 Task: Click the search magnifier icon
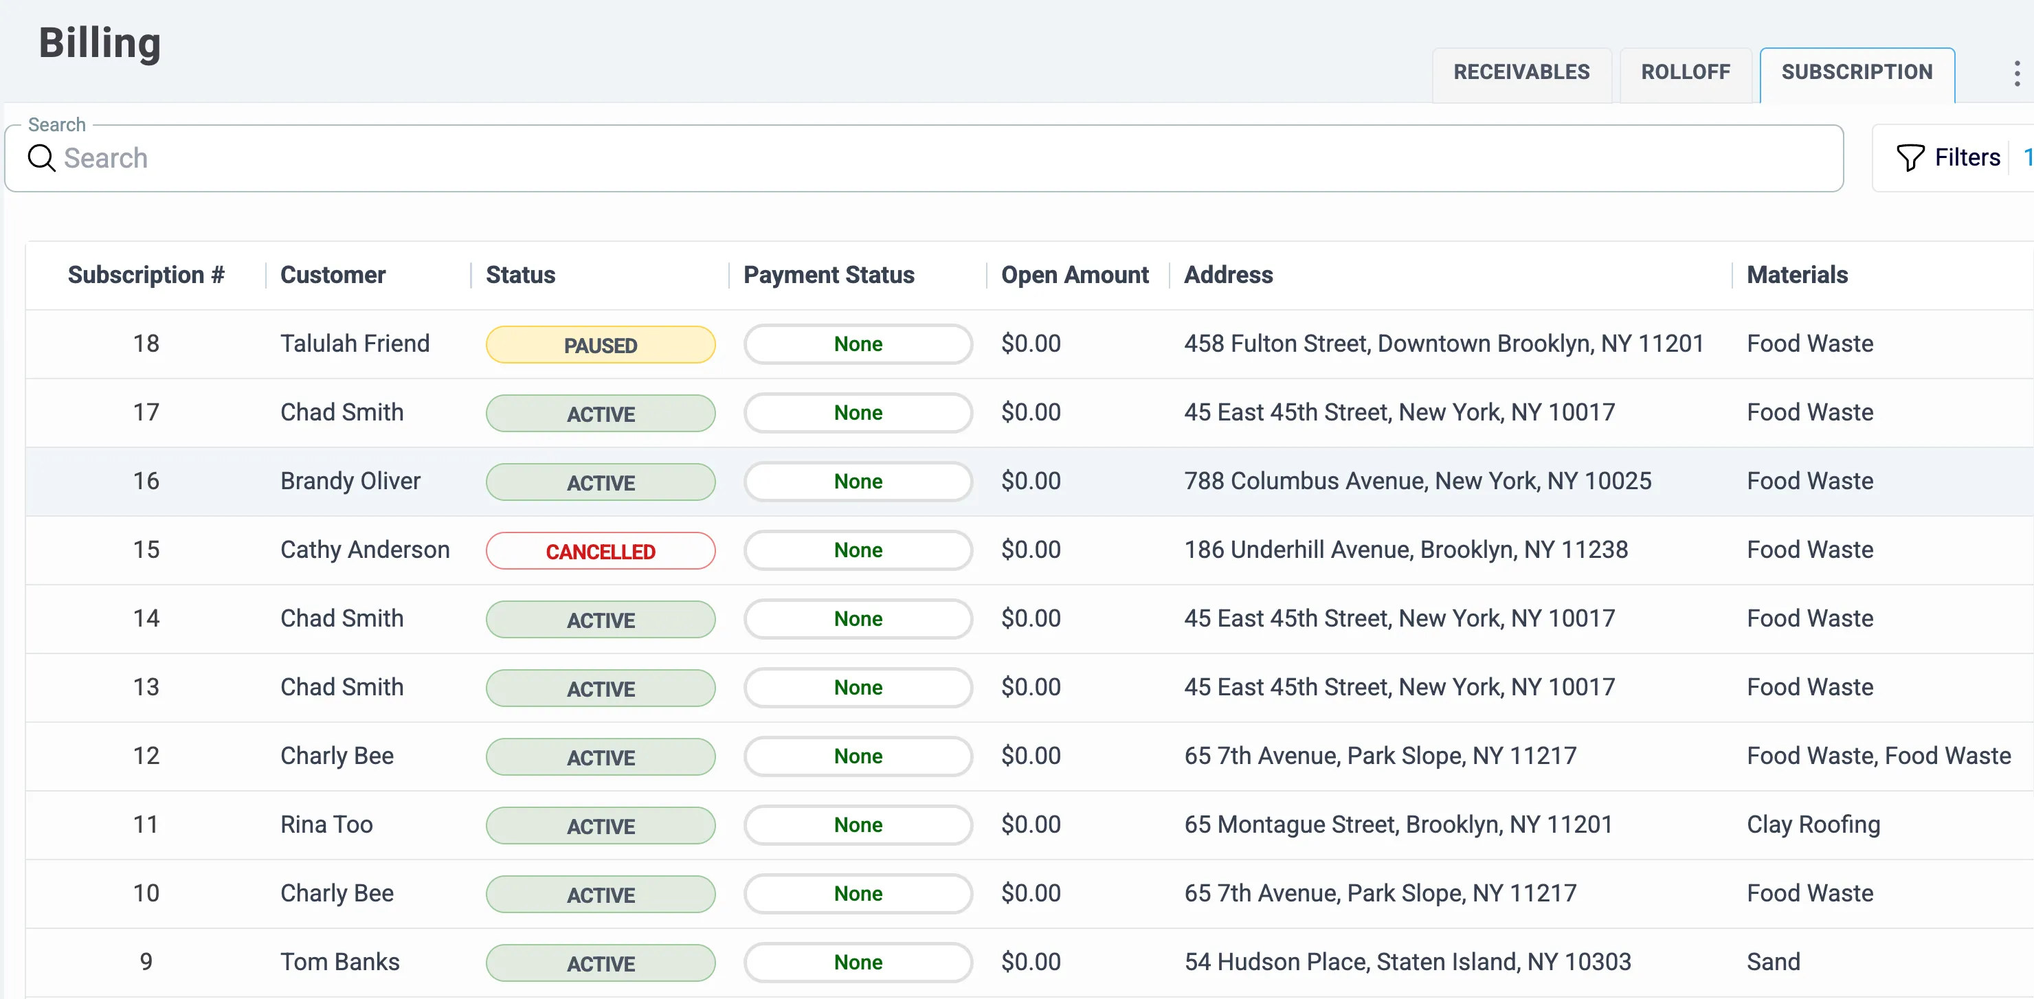pos(41,158)
